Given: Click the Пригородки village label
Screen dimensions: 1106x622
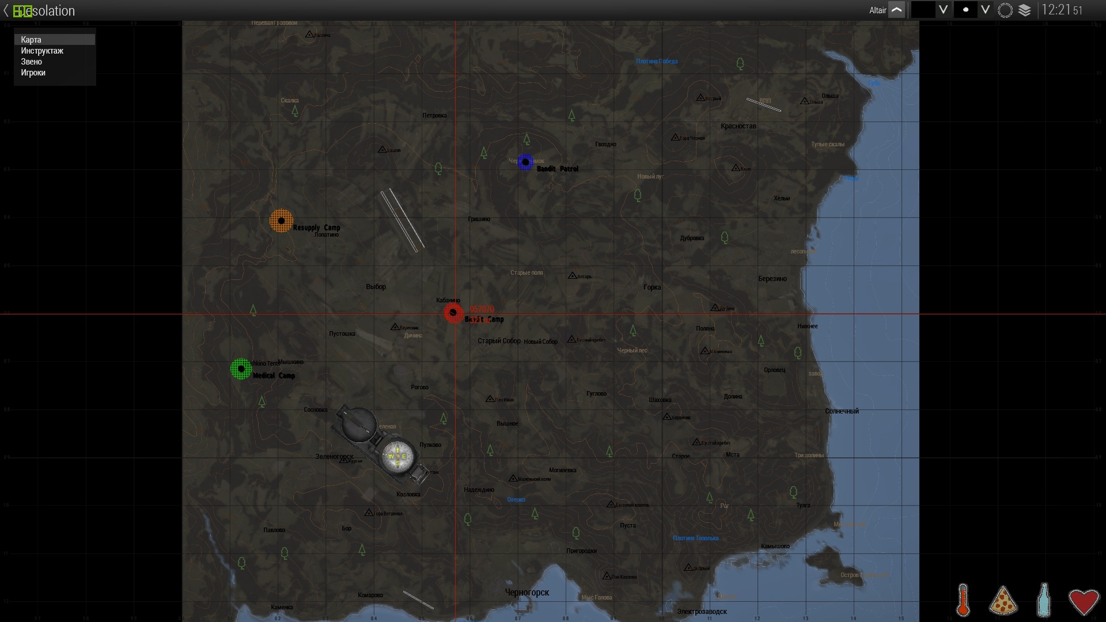Looking at the screenshot, I should 581,551.
